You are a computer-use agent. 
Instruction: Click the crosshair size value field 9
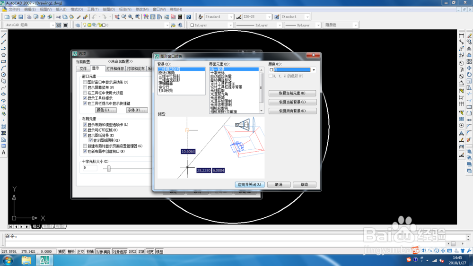coord(90,168)
